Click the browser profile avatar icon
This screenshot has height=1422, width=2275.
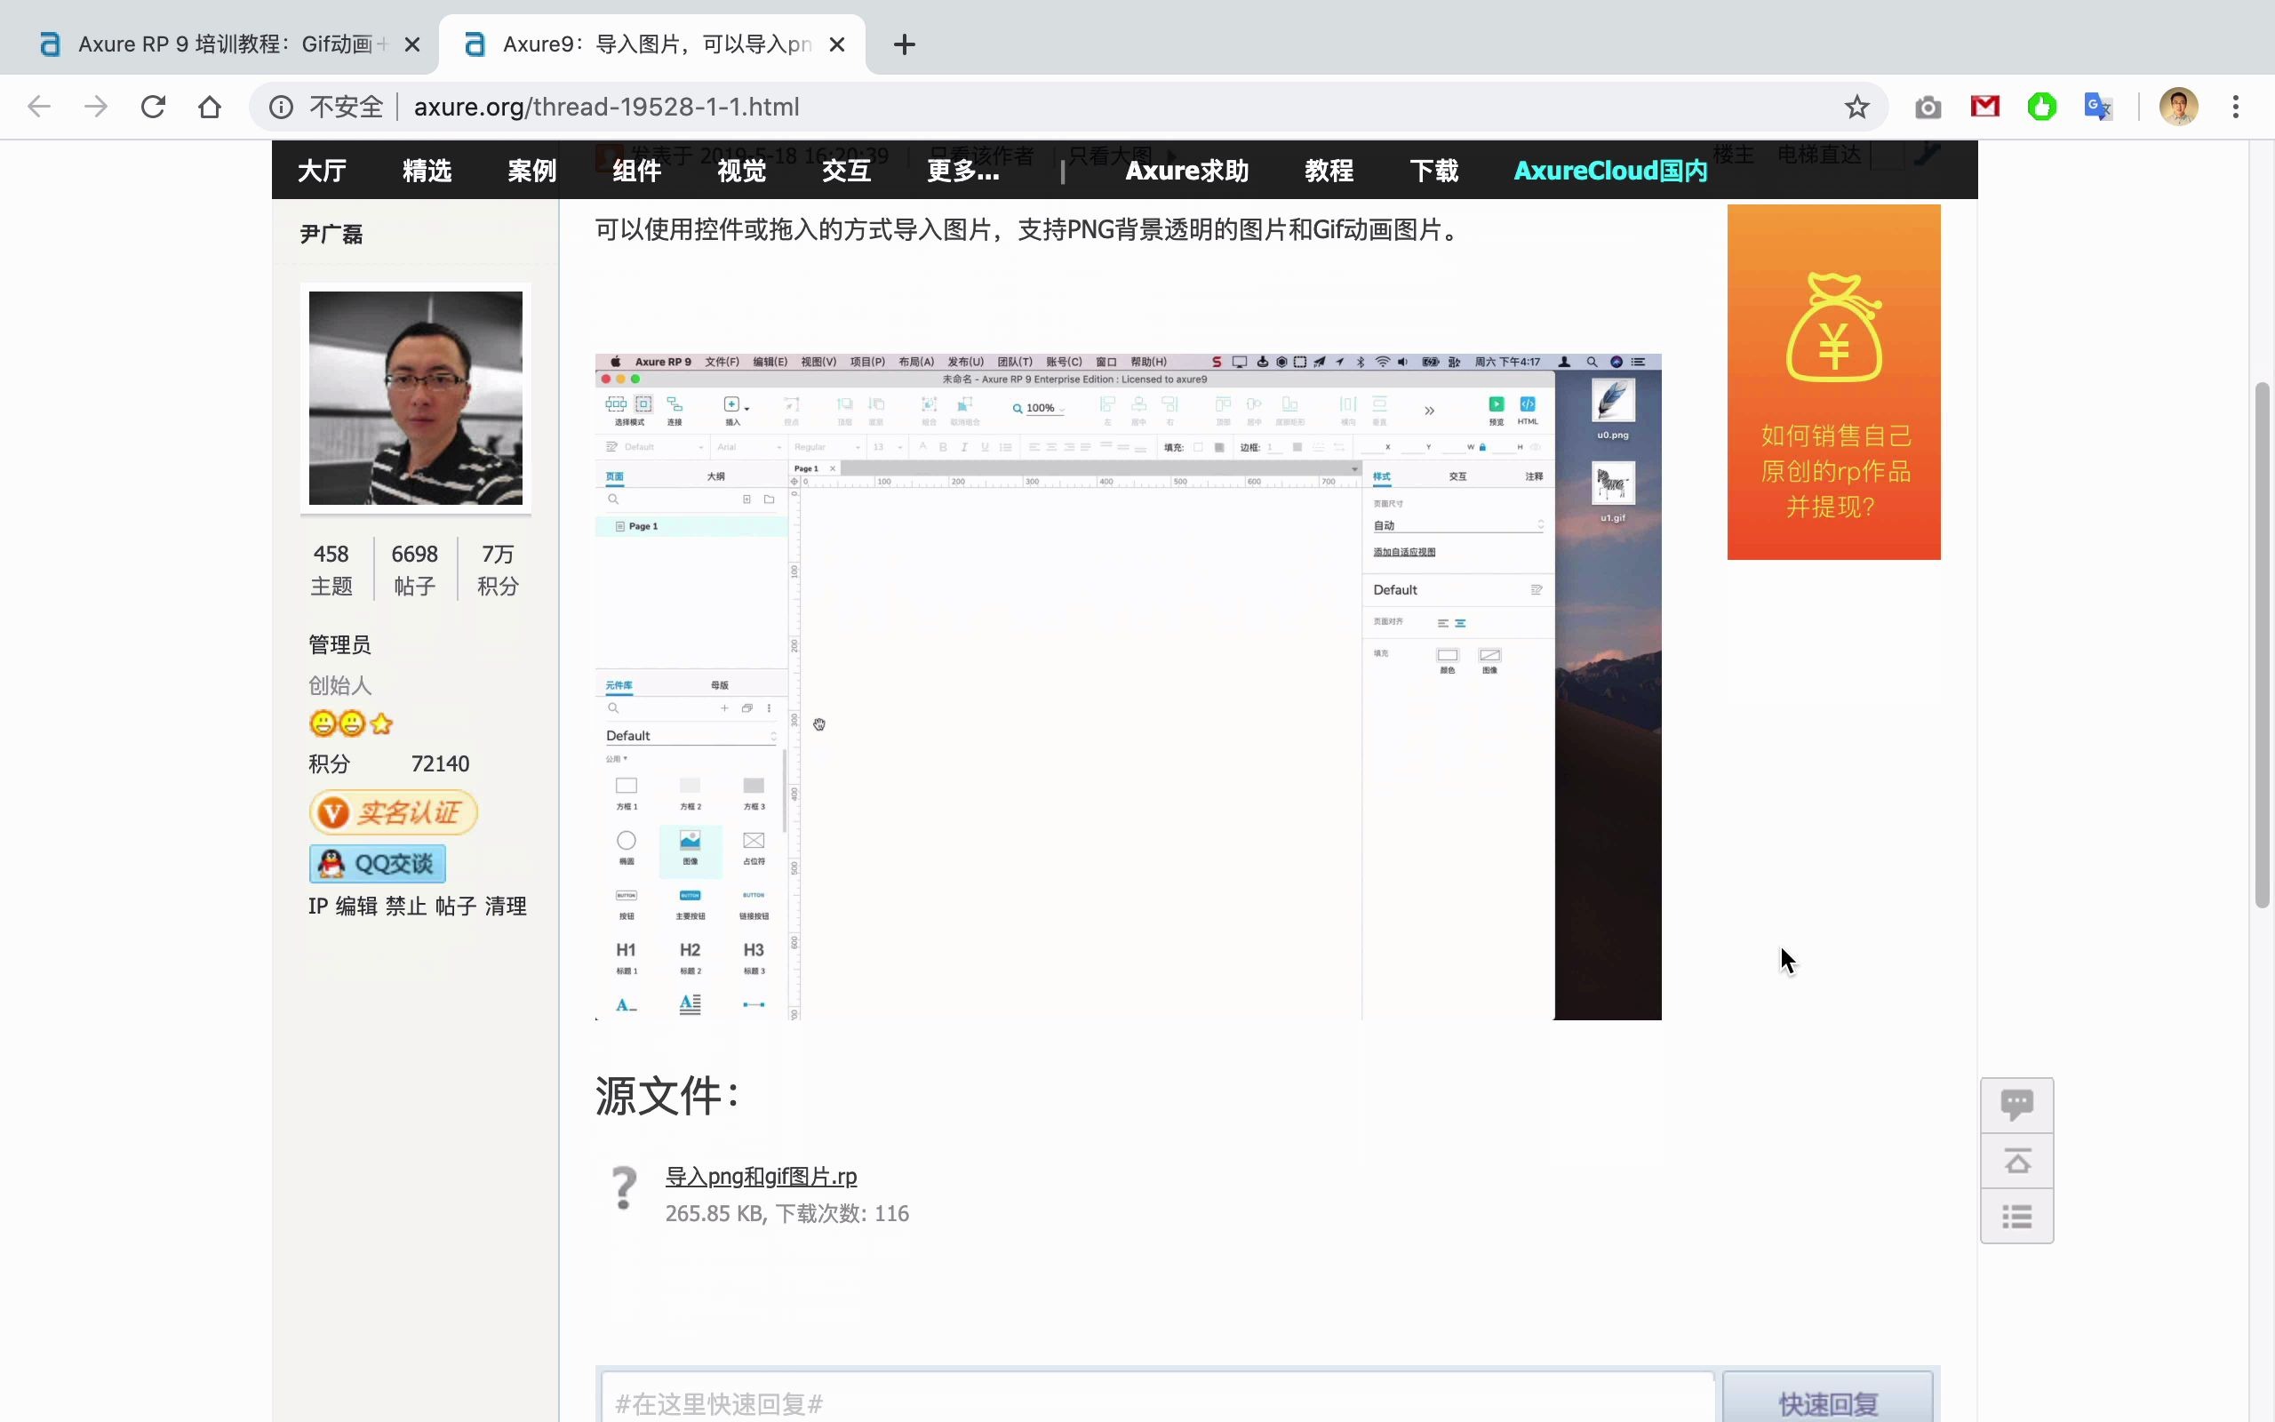tap(2178, 107)
